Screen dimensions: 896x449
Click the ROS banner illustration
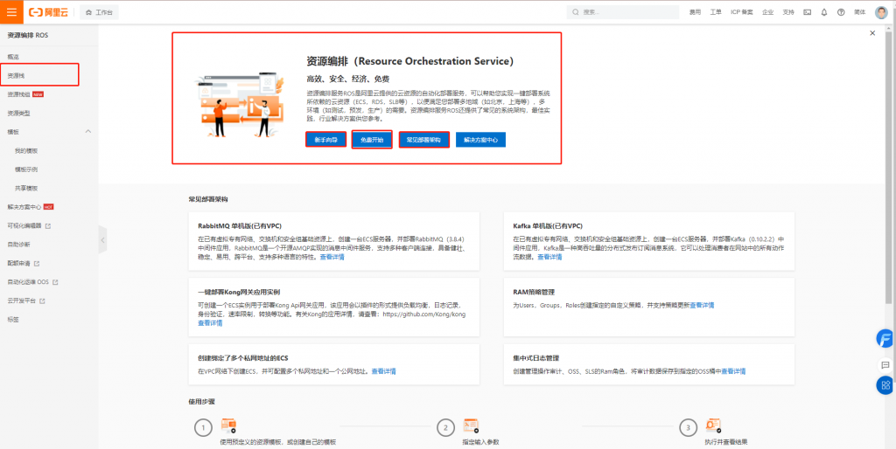[x=239, y=106]
